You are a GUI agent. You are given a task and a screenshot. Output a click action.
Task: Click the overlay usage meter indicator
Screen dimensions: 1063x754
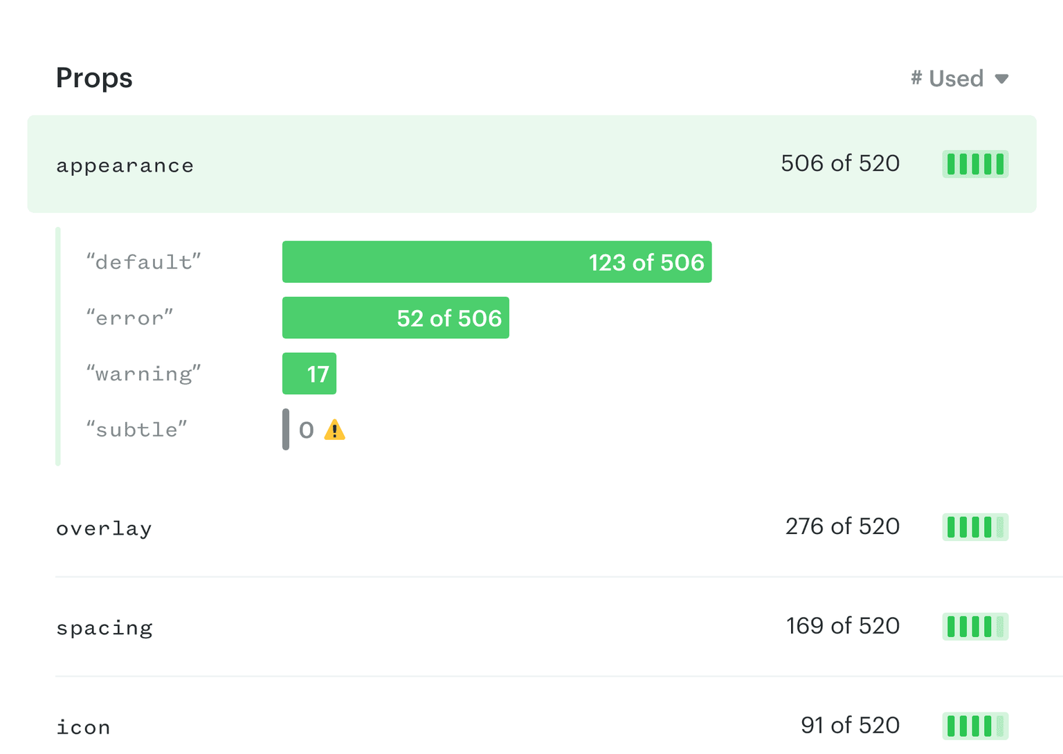[976, 527]
